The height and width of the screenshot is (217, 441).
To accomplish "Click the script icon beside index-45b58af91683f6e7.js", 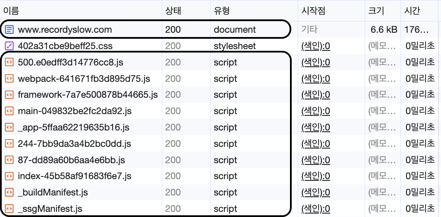I will point(9,176).
